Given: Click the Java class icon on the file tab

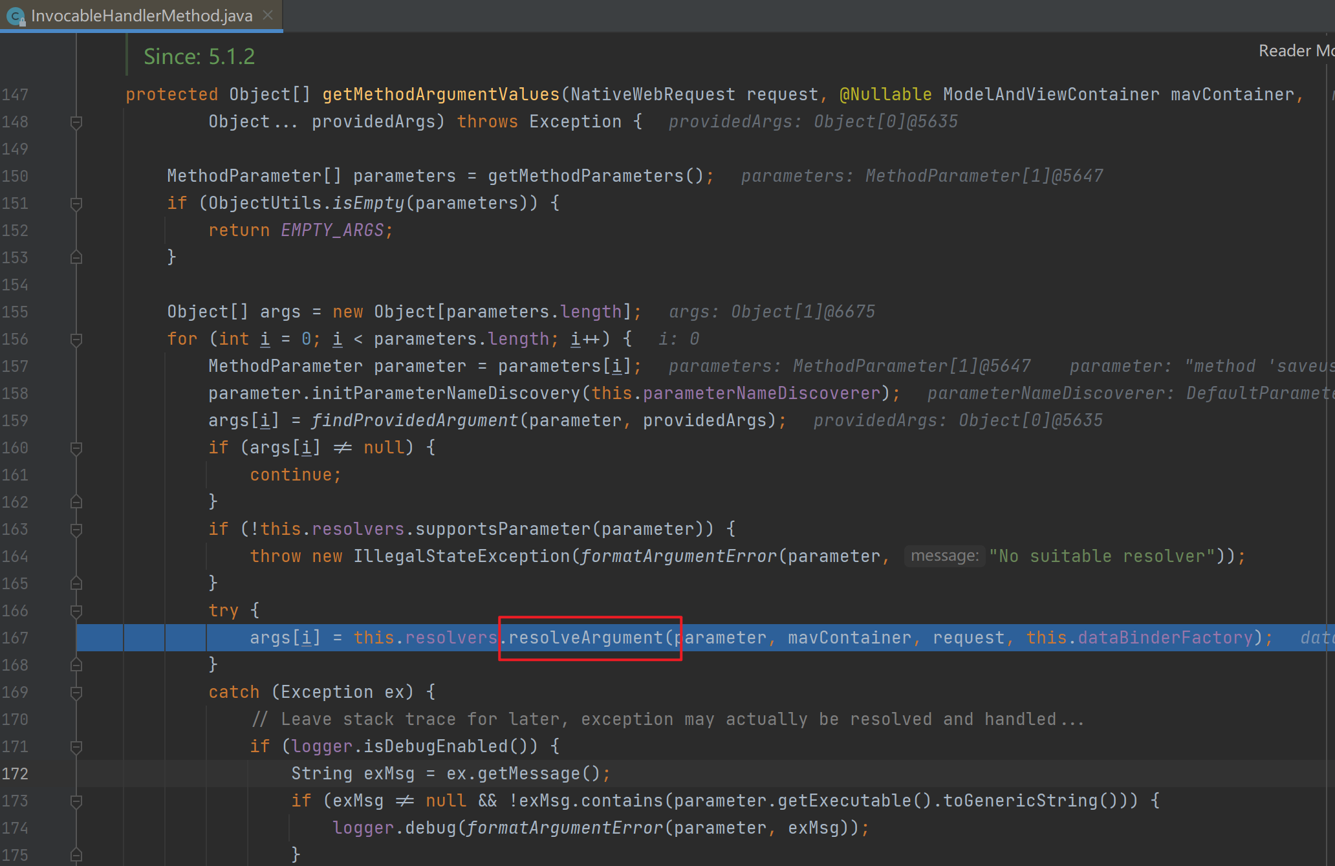Looking at the screenshot, I should point(16,16).
